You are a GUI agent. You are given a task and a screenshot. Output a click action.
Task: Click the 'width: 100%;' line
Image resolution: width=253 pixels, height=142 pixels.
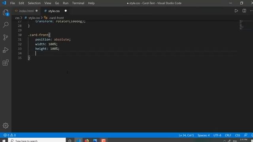(x=46, y=44)
